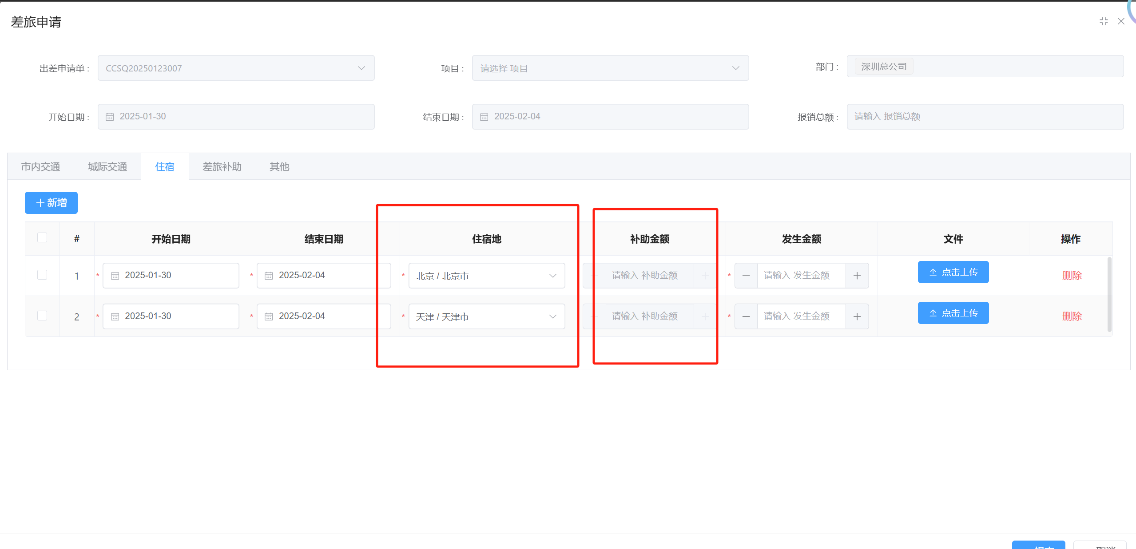Toggle the select-all header checkbox
Screen dimensions: 1136x549
click(x=42, y=237)
